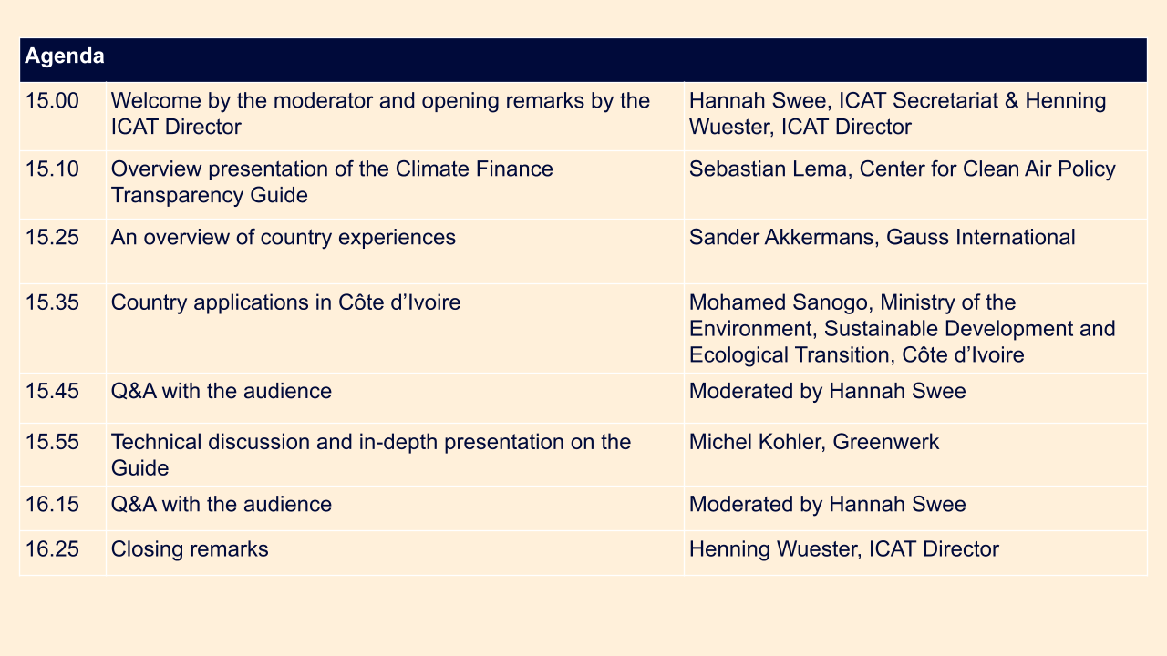Select the 16.15 time cell

tap(62, 508)
